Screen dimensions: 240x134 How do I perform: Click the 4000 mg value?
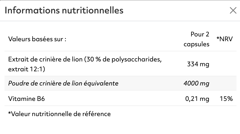[196, 83]
